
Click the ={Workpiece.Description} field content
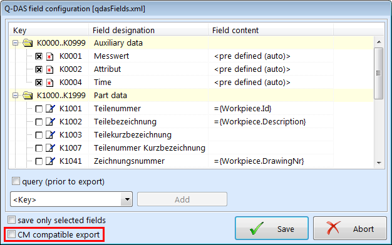pos(260,122)
